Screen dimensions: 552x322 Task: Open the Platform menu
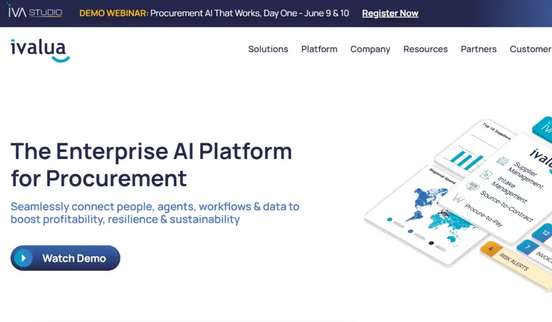point(319,49)
